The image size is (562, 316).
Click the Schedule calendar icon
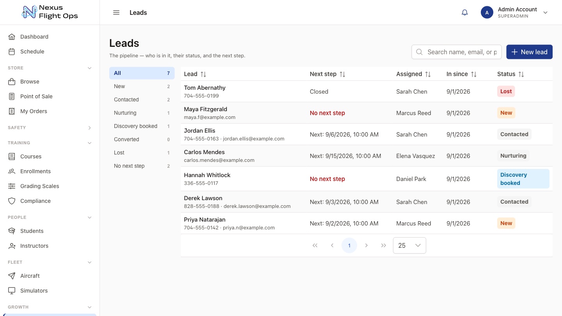[x=12, y=51]
